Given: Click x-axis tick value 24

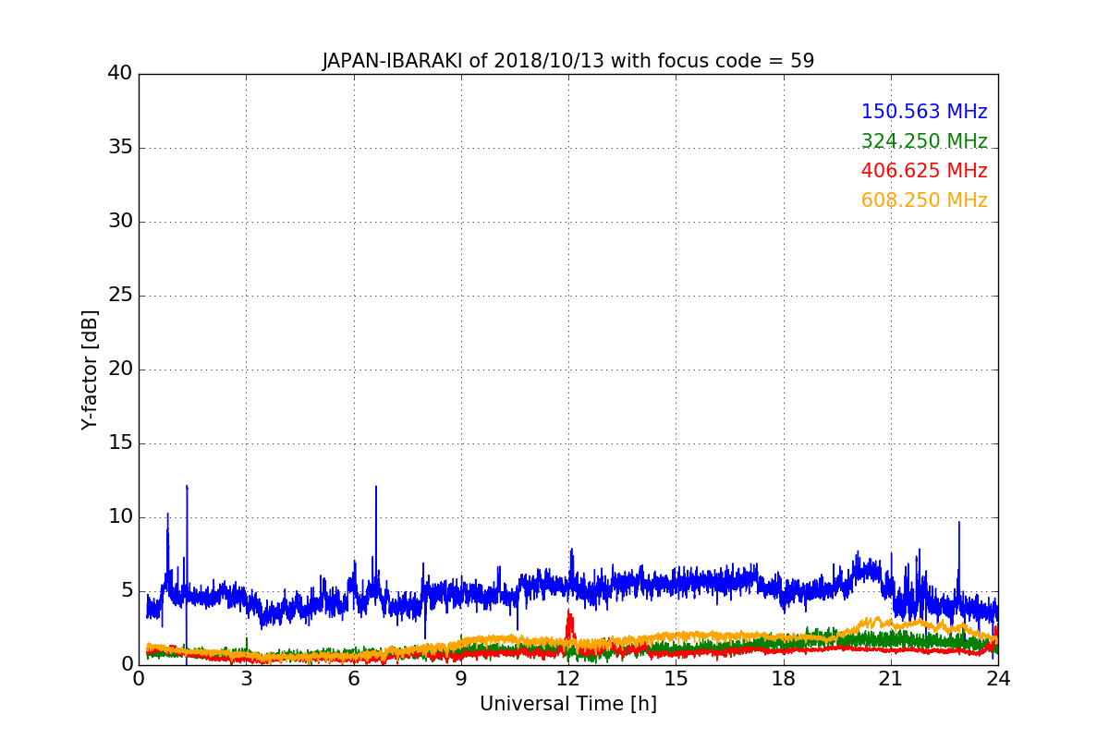Looking at the screenshot, I should coord(998,678).
